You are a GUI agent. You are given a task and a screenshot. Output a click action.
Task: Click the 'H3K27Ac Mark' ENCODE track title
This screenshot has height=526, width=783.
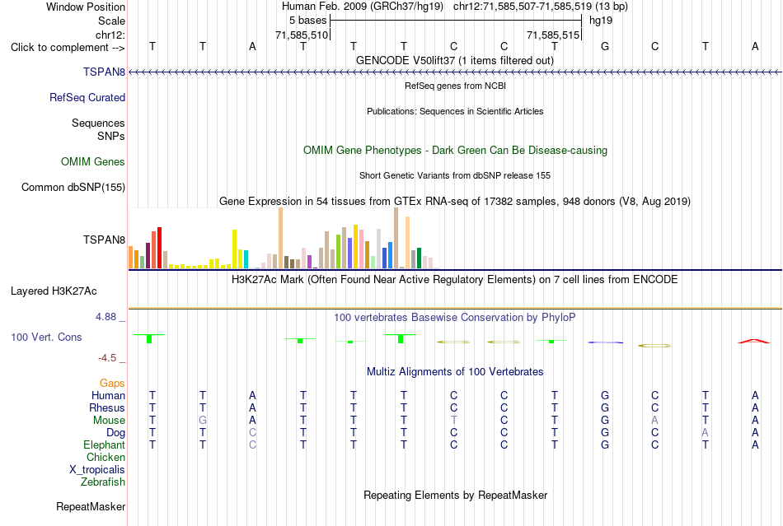pos(454,279)
